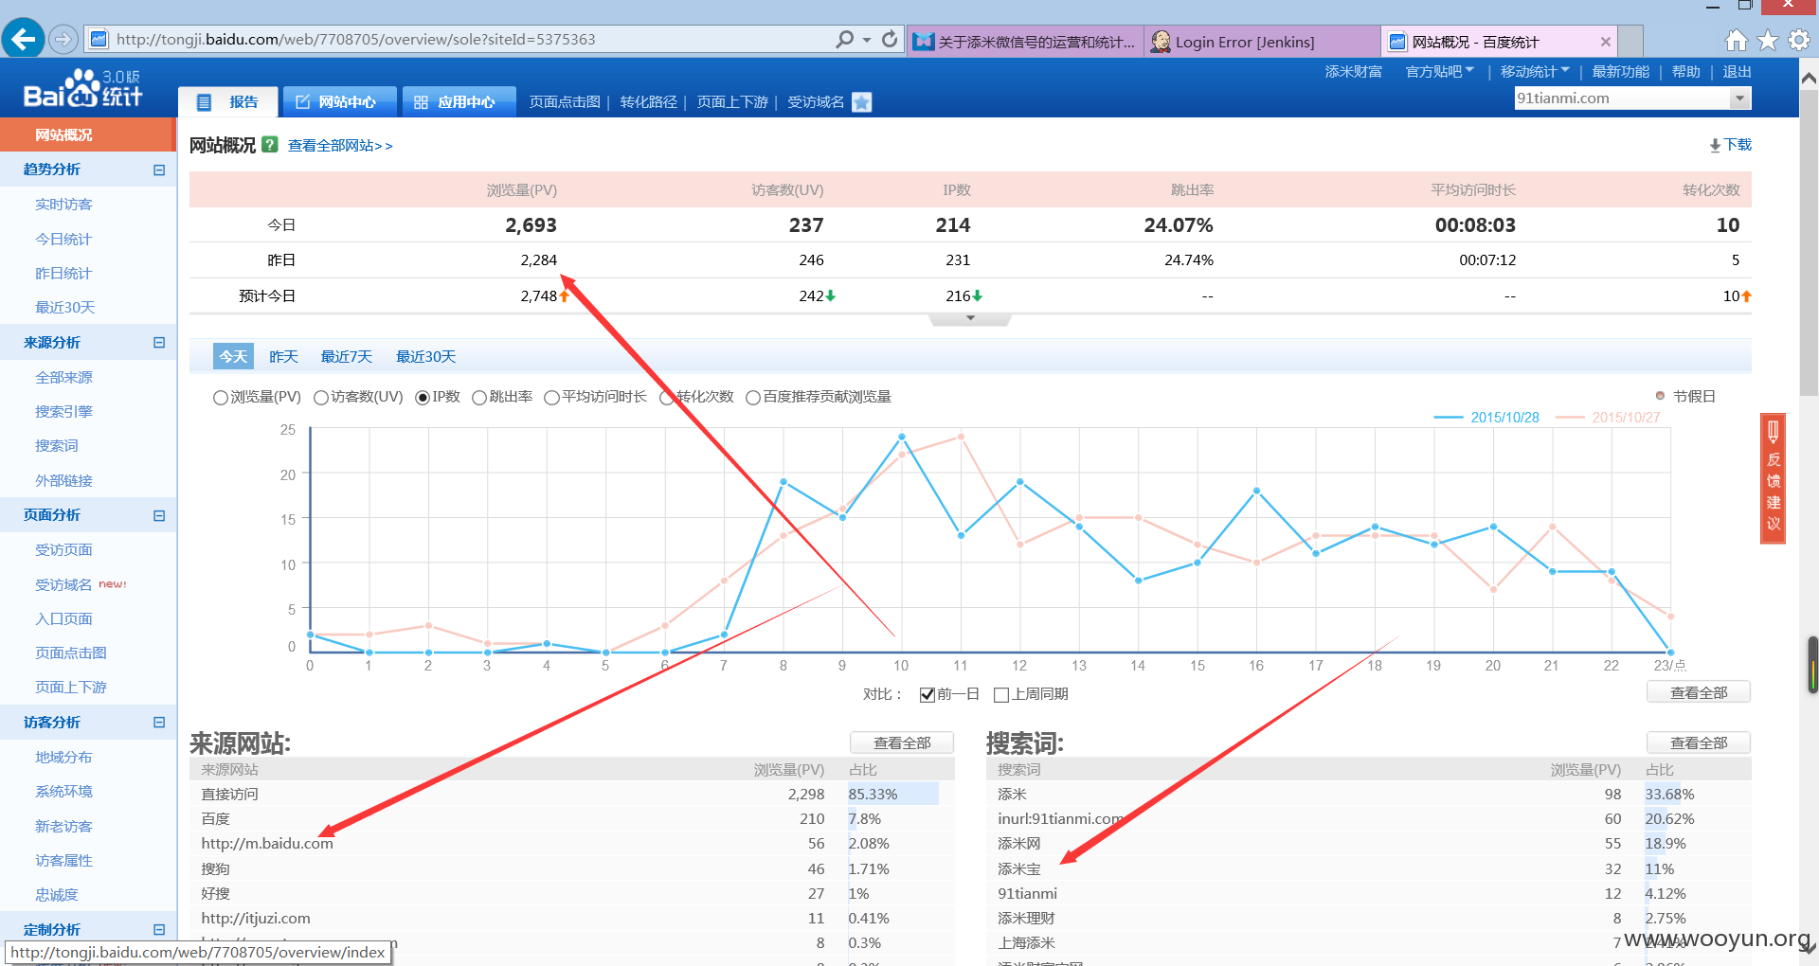This screenshot has height=966, width=1819.
Task: Toggle the 节假日 holiday legend marker
Action: click(x=1685, y=396)
